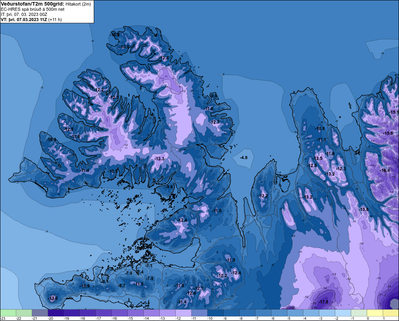Click the -16.4 temperature label
This screenshot has width=399, height=321.
385,170
